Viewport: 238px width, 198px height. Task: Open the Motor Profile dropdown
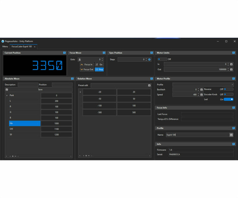point(203,84)
